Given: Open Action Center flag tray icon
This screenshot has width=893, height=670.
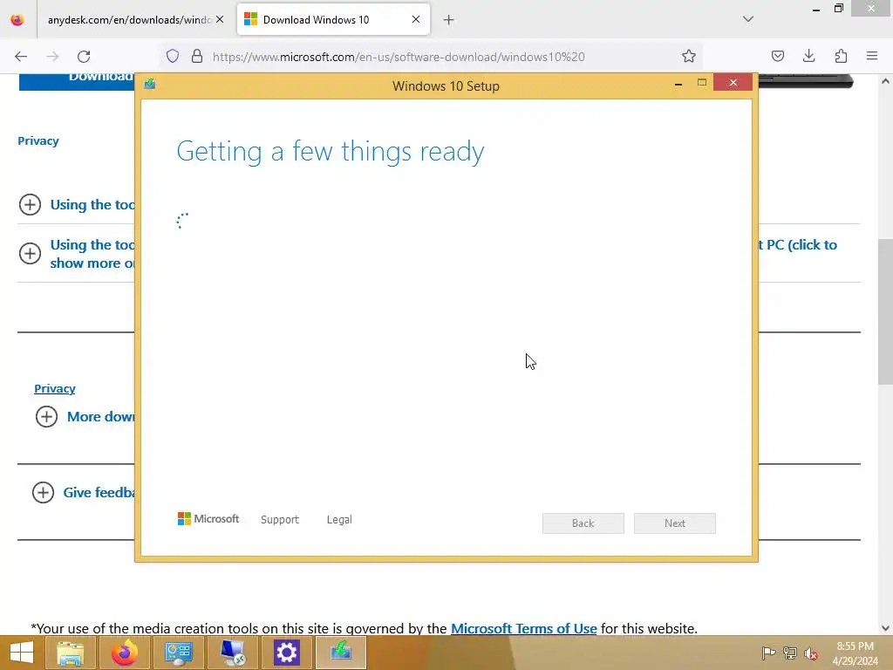Looking at the screenshot, I should click(x=768, y=653).
